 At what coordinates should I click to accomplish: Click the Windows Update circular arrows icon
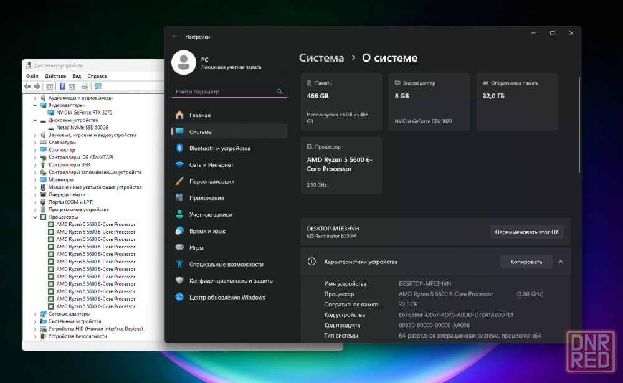coord(179,297)
